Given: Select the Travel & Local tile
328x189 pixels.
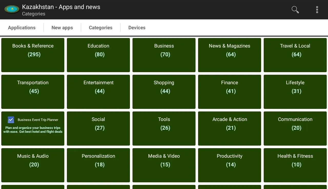Looking at the screenshot, I should tap(295, 55).
